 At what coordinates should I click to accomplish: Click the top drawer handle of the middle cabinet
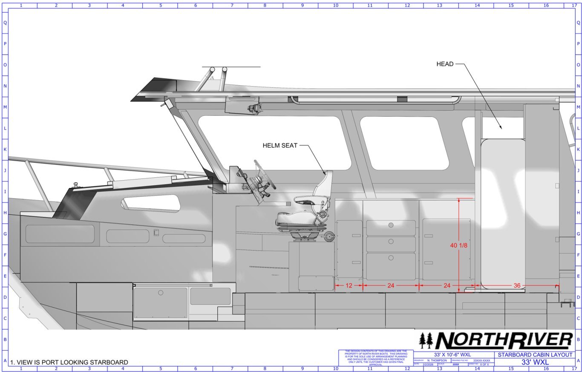[391, 225]
